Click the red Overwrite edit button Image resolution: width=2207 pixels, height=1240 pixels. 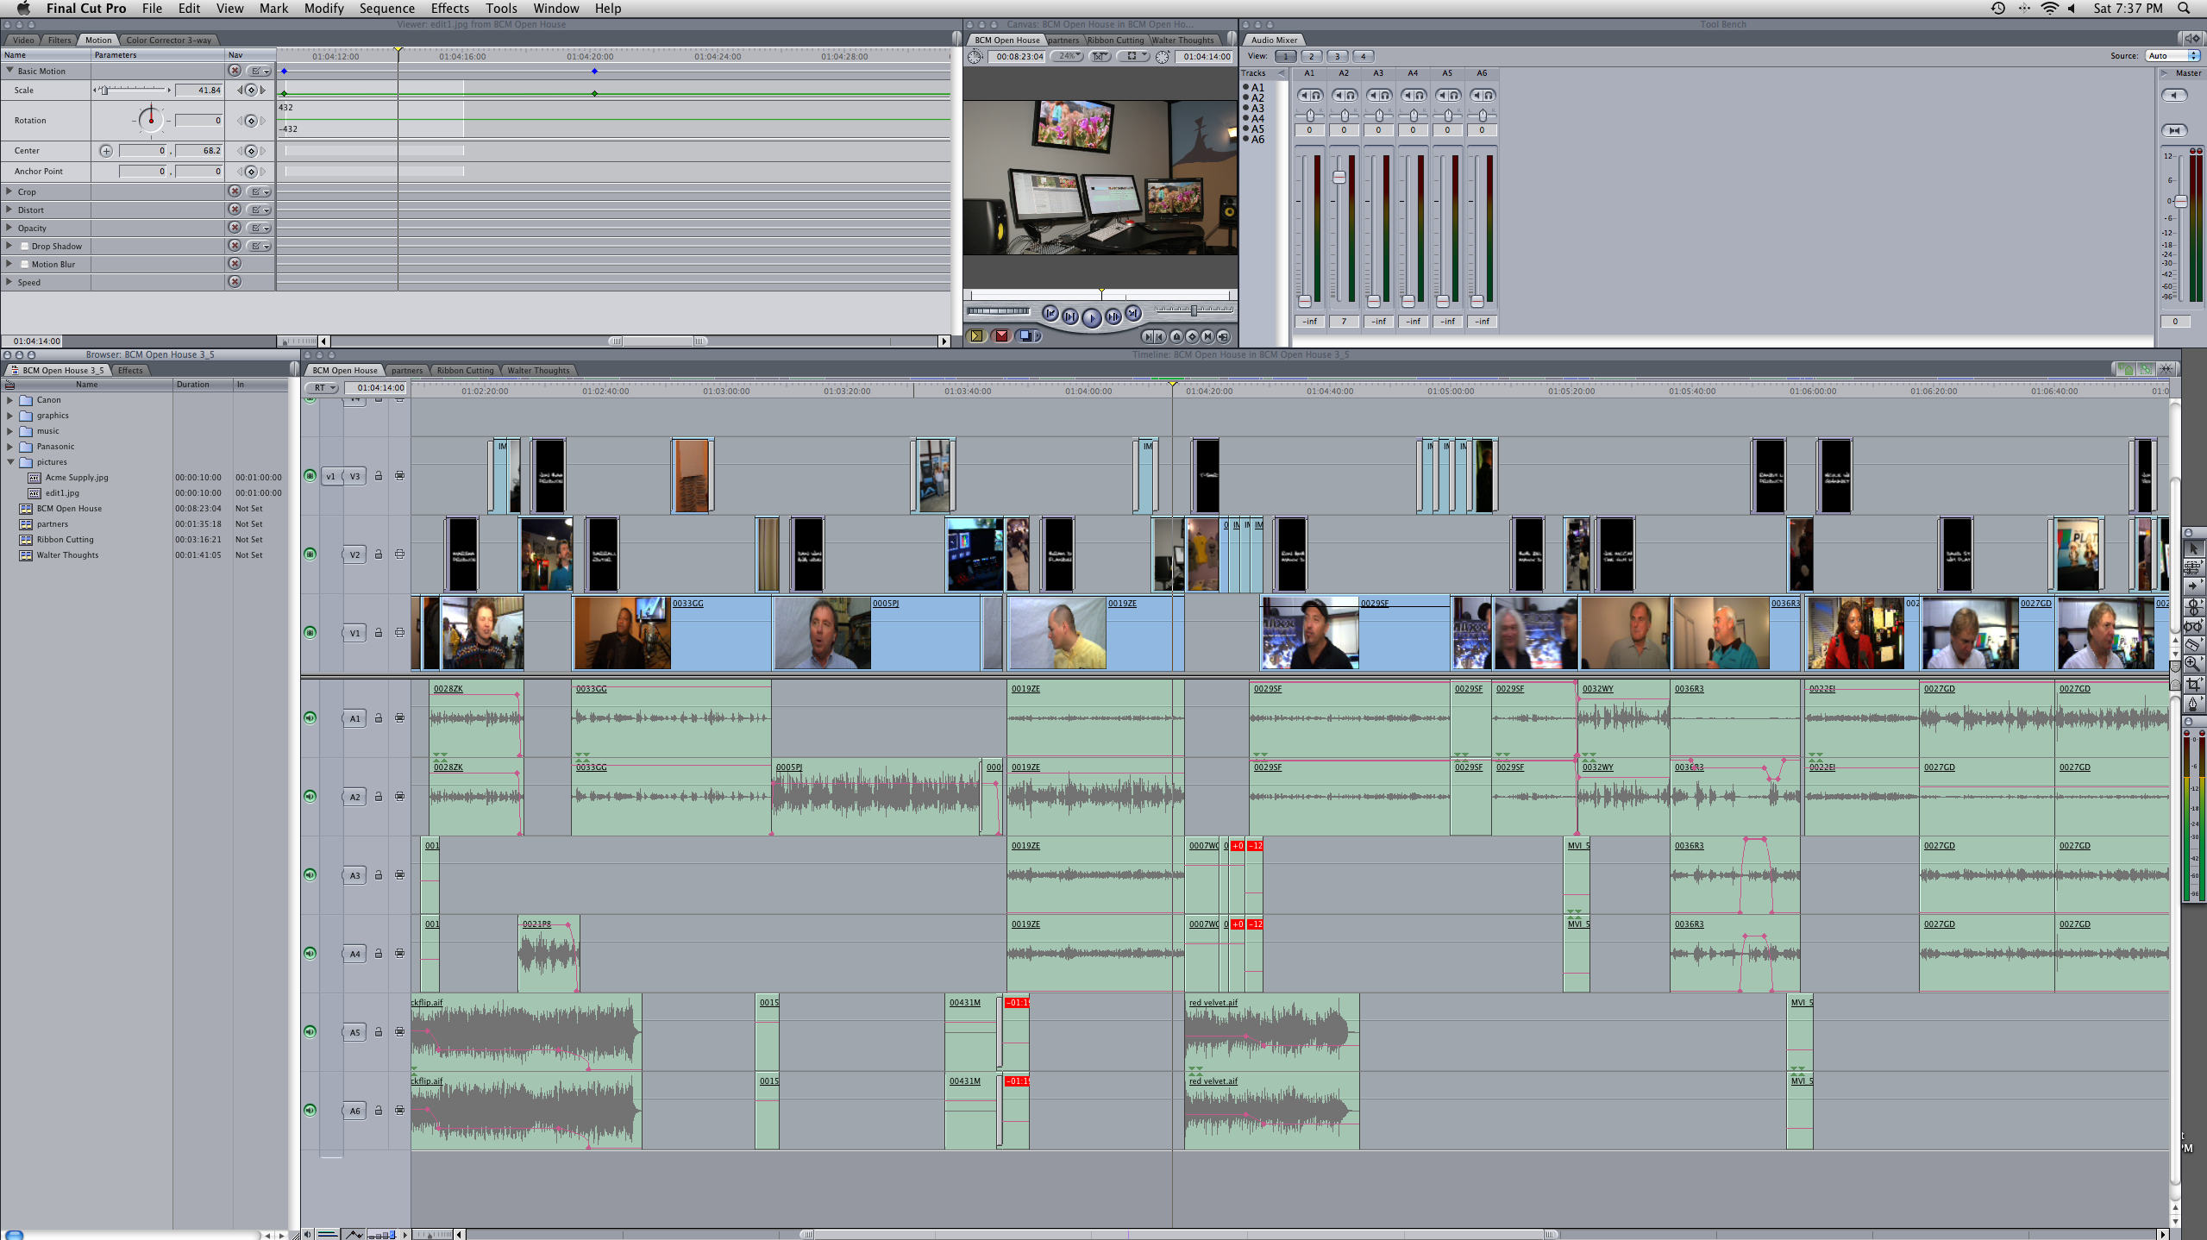1001,336
